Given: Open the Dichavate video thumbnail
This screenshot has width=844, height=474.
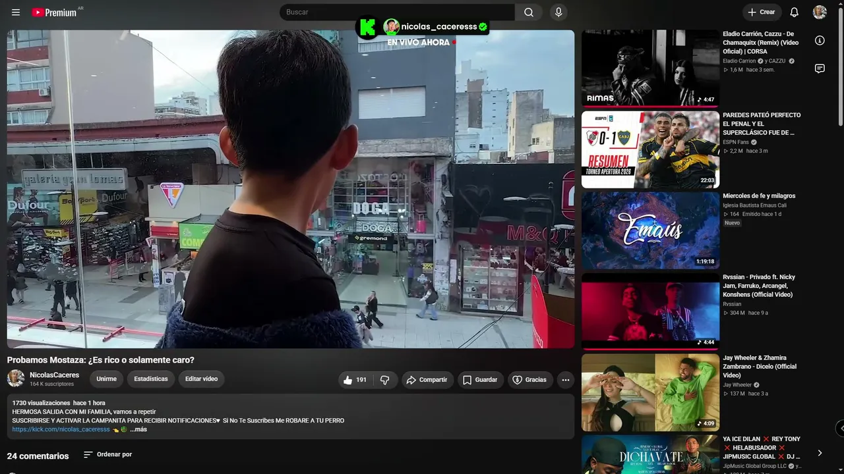Looking at the screenshot, I should 650,454.
